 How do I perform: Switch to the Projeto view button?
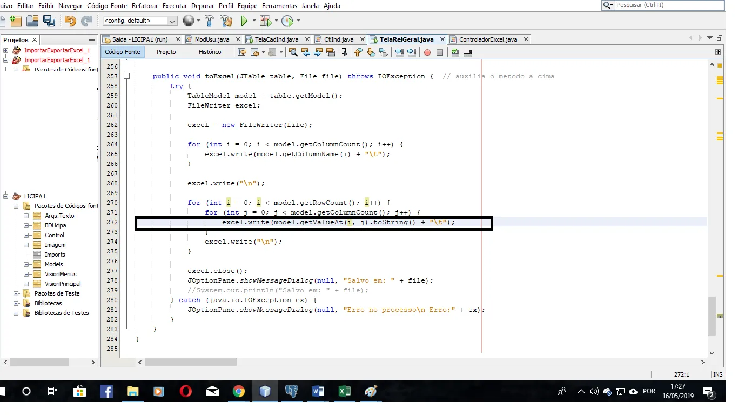point(166,52)
